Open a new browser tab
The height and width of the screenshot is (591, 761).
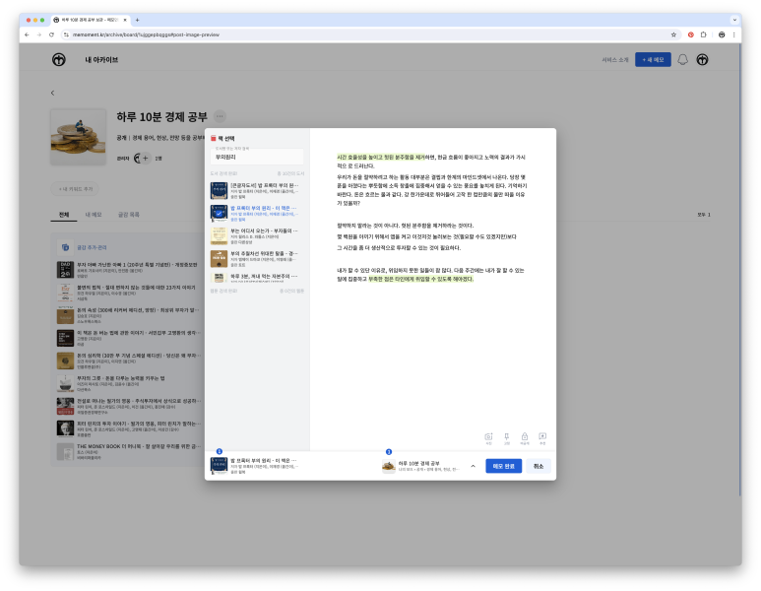(138, 20)
